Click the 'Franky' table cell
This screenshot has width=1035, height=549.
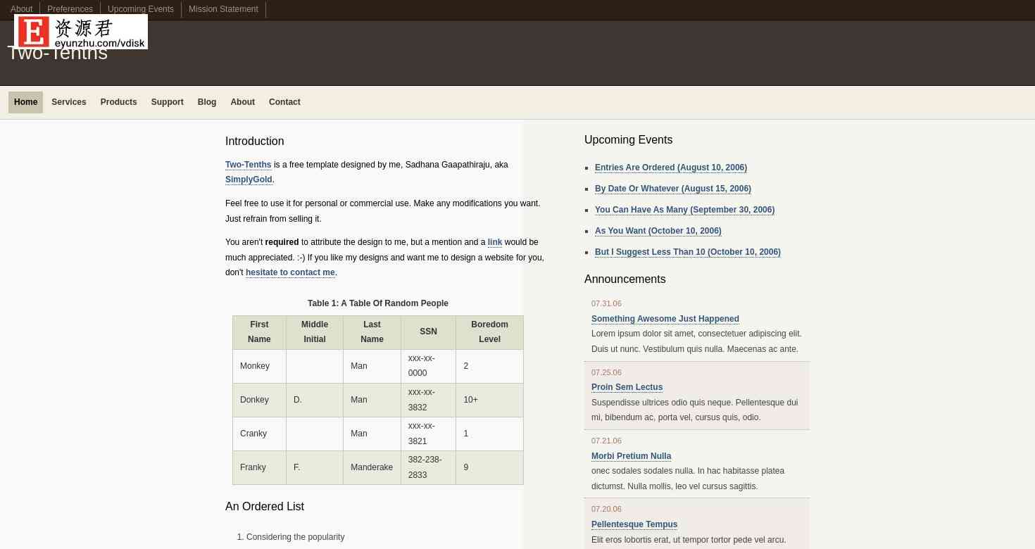tap(260, 467)
